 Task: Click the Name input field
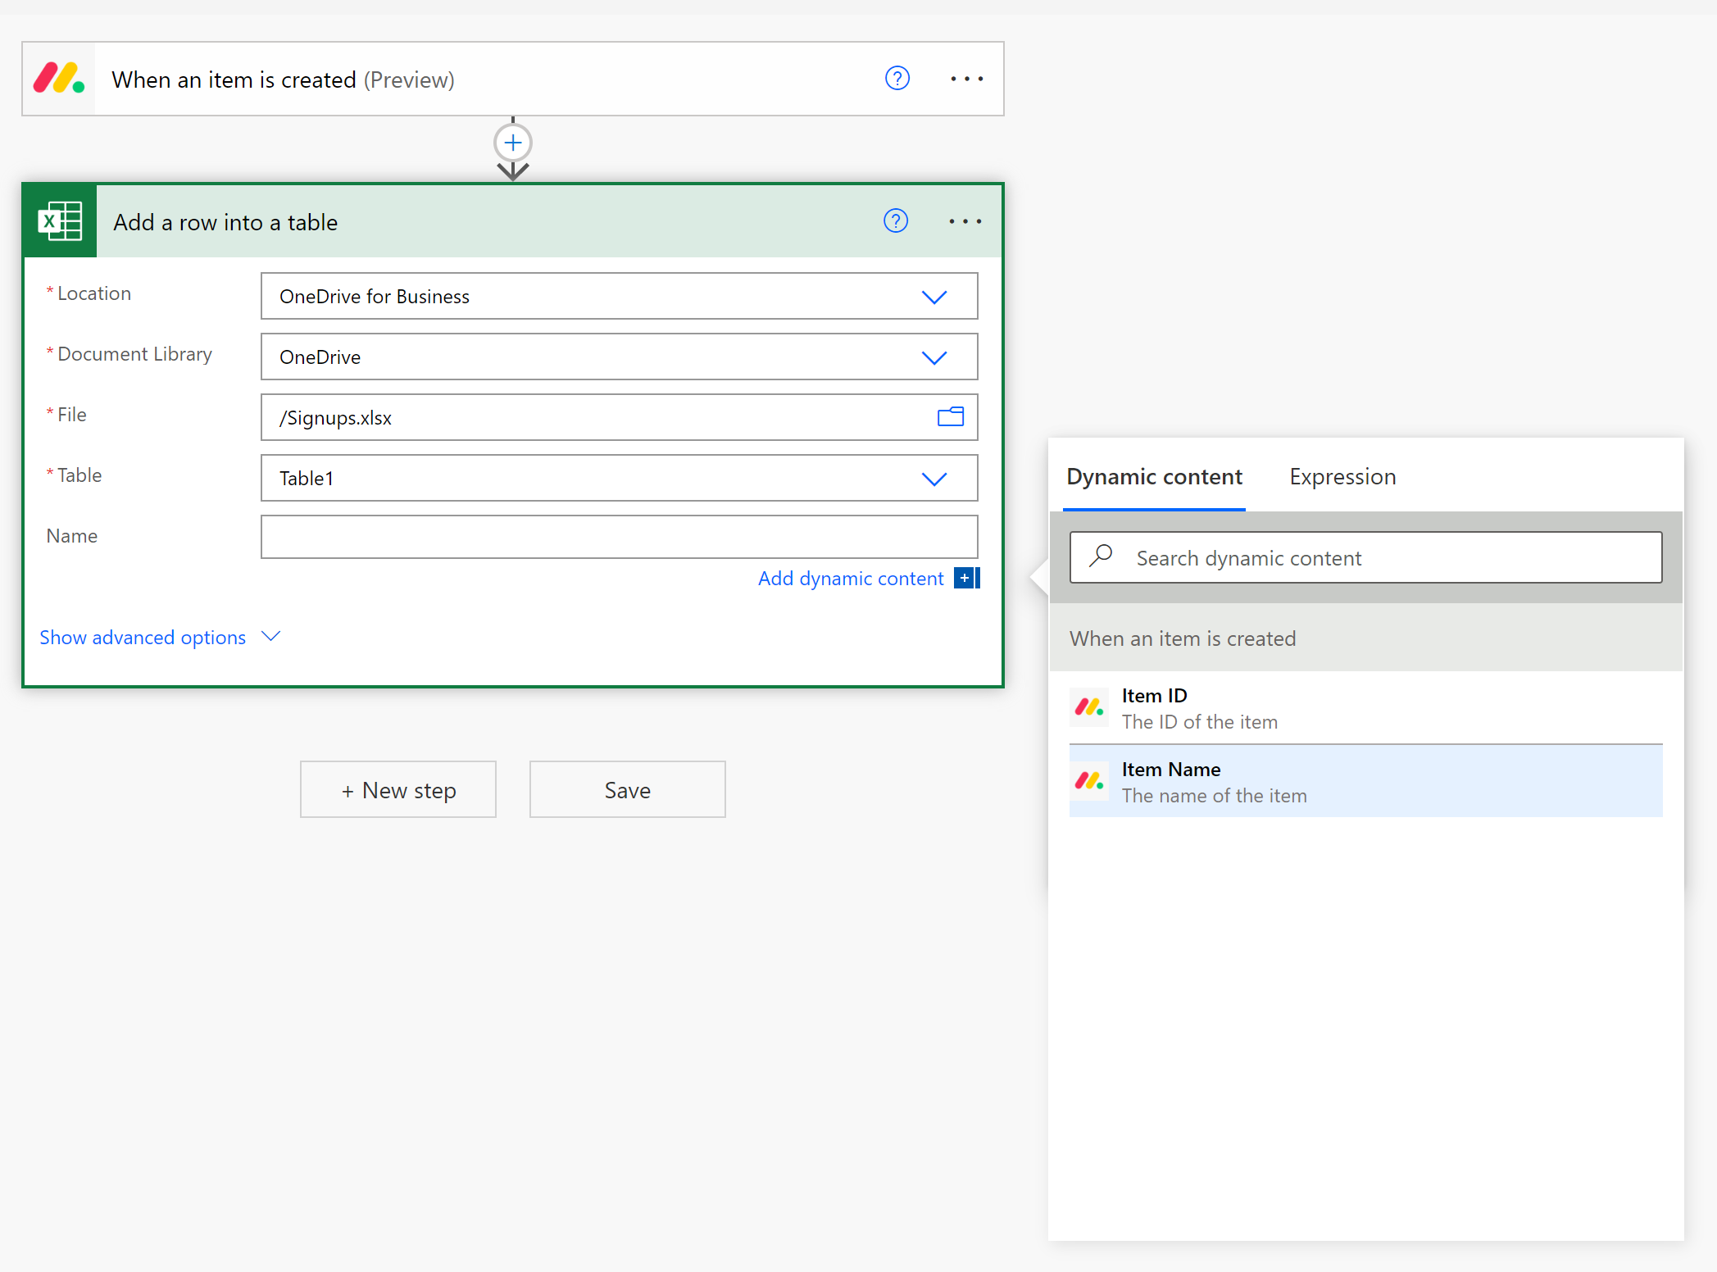[x=620, y=536]
